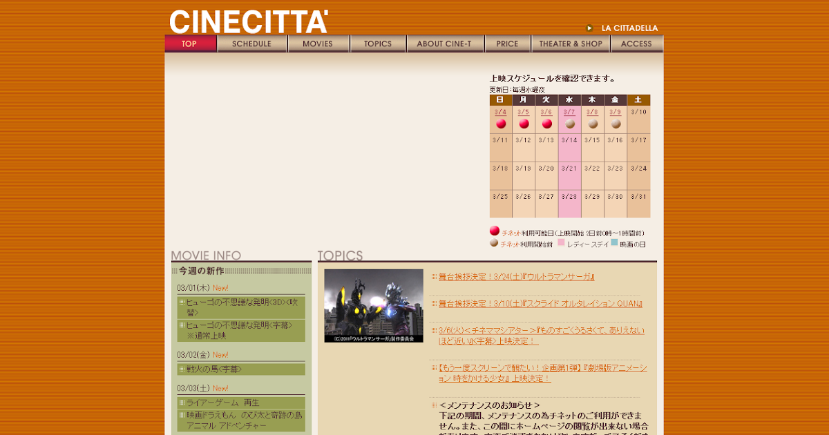Screen dimensions: 829x435
Task: Click the 3/24 calendar cell
Action: [638, 176]
